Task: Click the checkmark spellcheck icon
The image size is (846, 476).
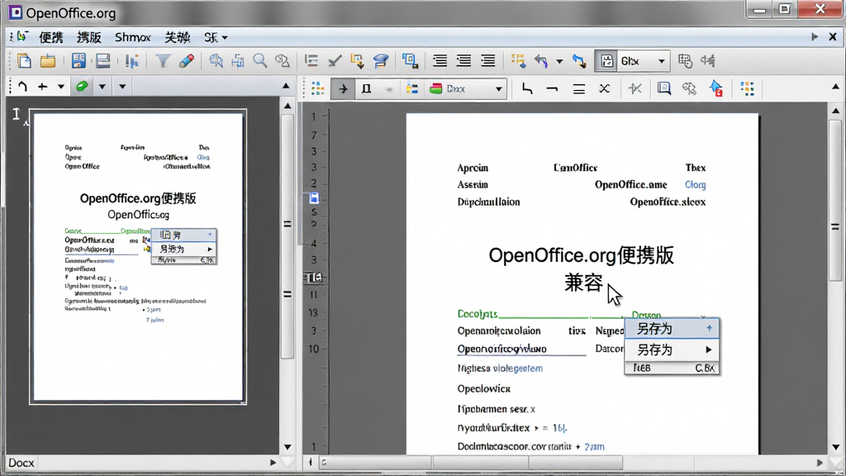Action: coord(335,61)
